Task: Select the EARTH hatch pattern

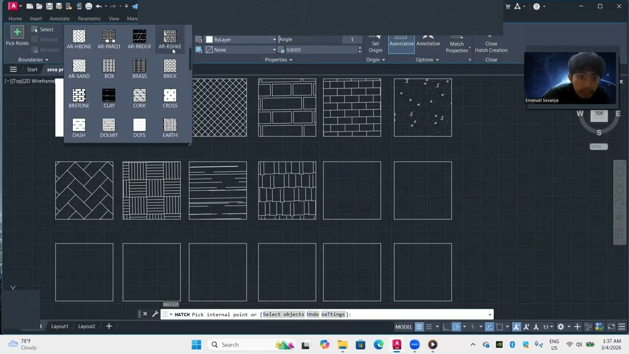Action: coord(170,128)
